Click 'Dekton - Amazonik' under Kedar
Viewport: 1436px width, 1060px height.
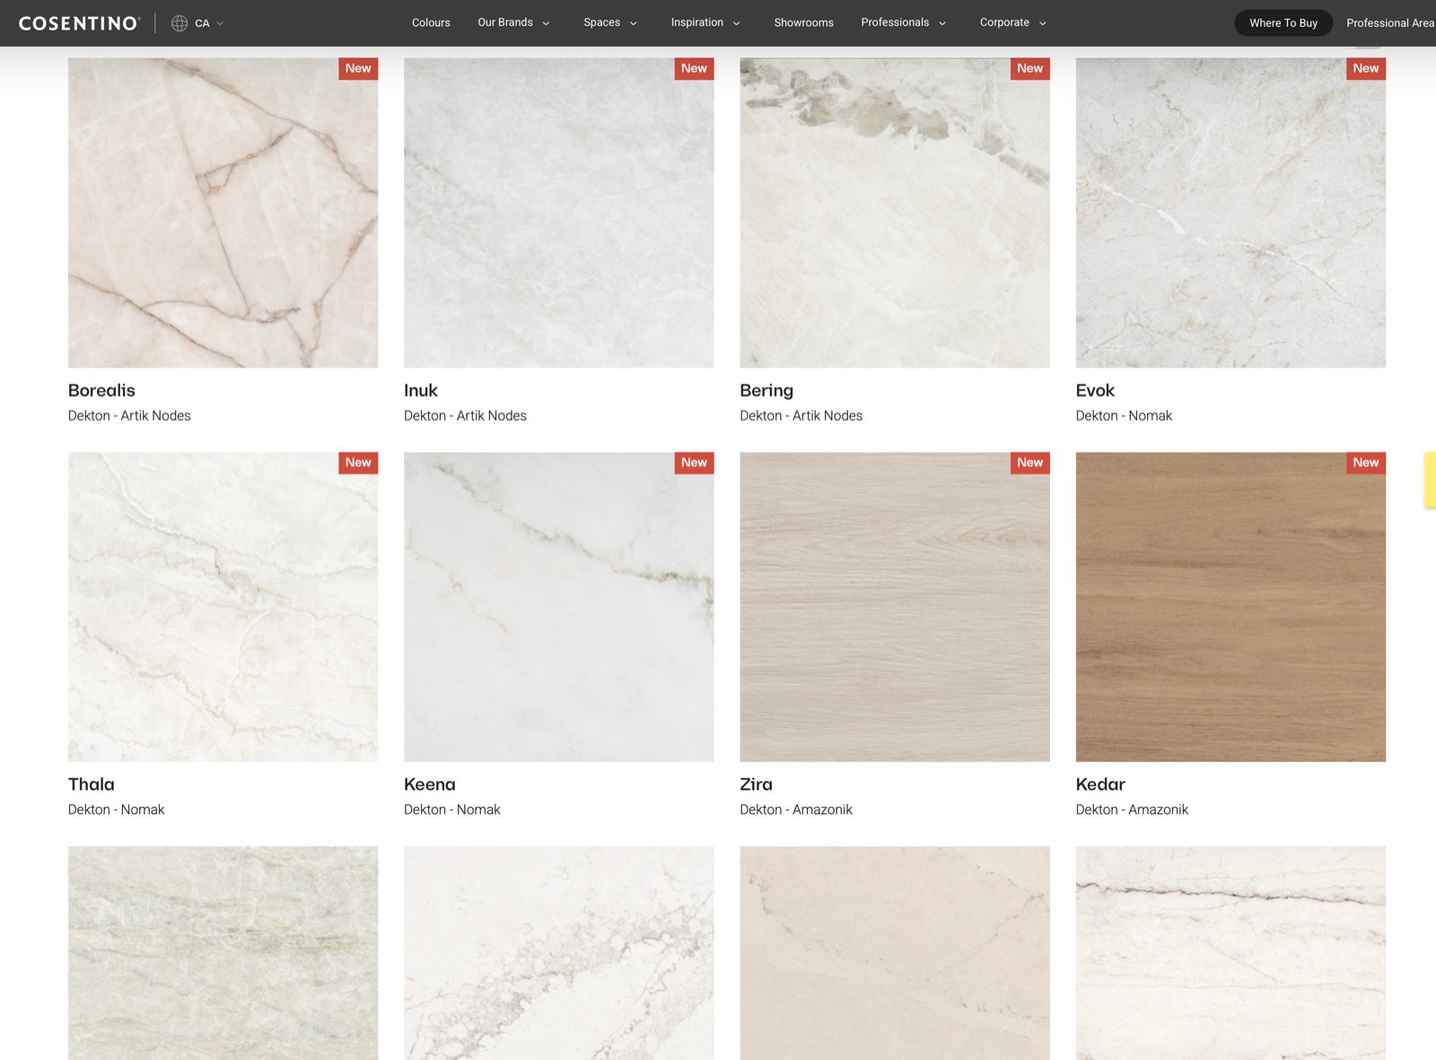[1132, 810]
